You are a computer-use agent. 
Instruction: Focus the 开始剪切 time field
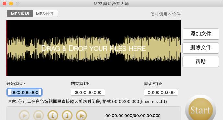click(x=25, y=92)
